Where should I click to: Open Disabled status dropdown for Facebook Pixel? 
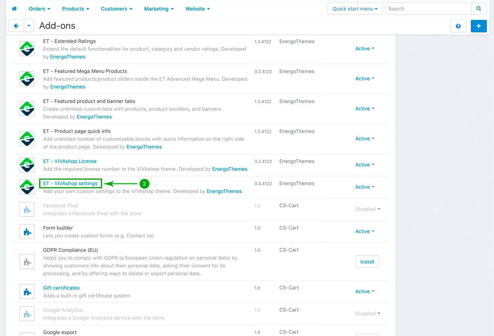point(368,209)
